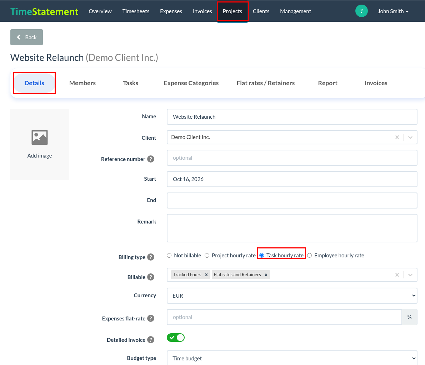Expand the Client dropdown chevron
This screenshot has height=365, width=425.
point(410,137)
